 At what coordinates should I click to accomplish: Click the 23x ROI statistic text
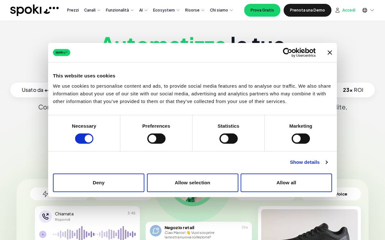click(353, 90)
